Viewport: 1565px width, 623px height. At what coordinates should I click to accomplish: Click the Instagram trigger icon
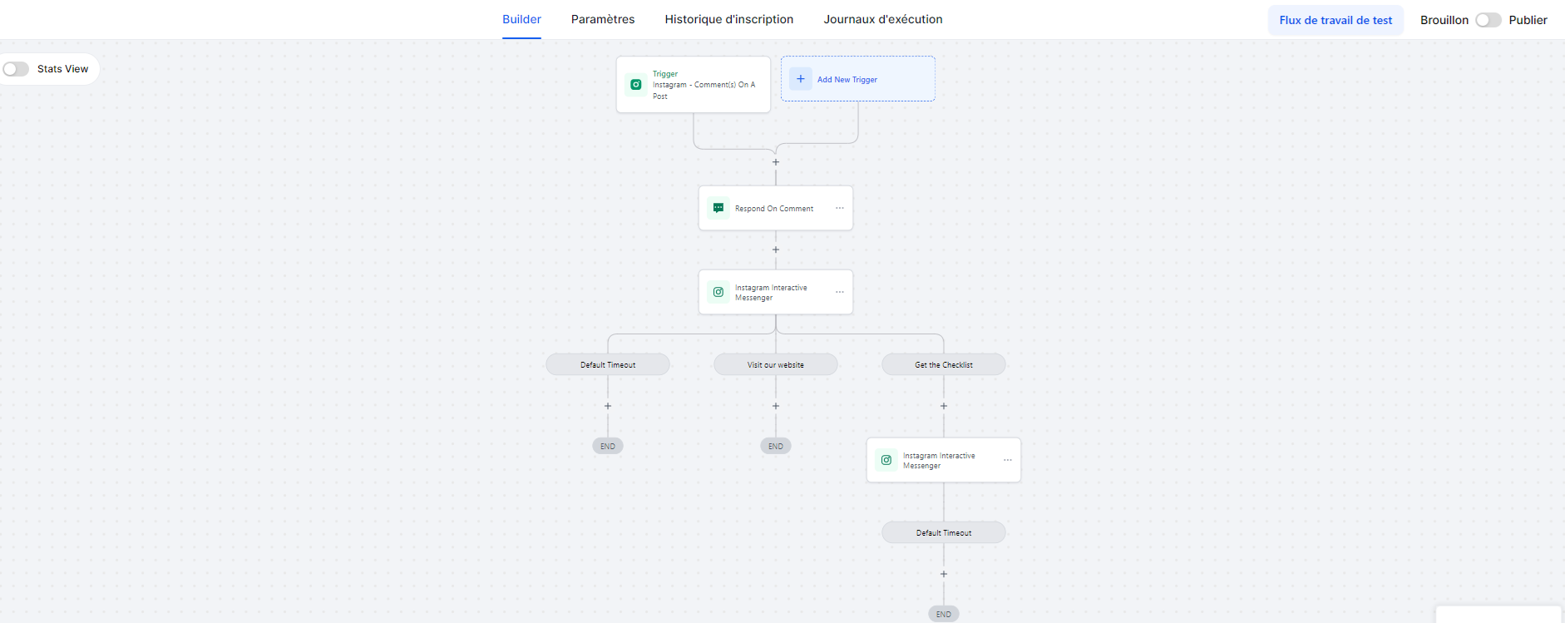point(636,85)
